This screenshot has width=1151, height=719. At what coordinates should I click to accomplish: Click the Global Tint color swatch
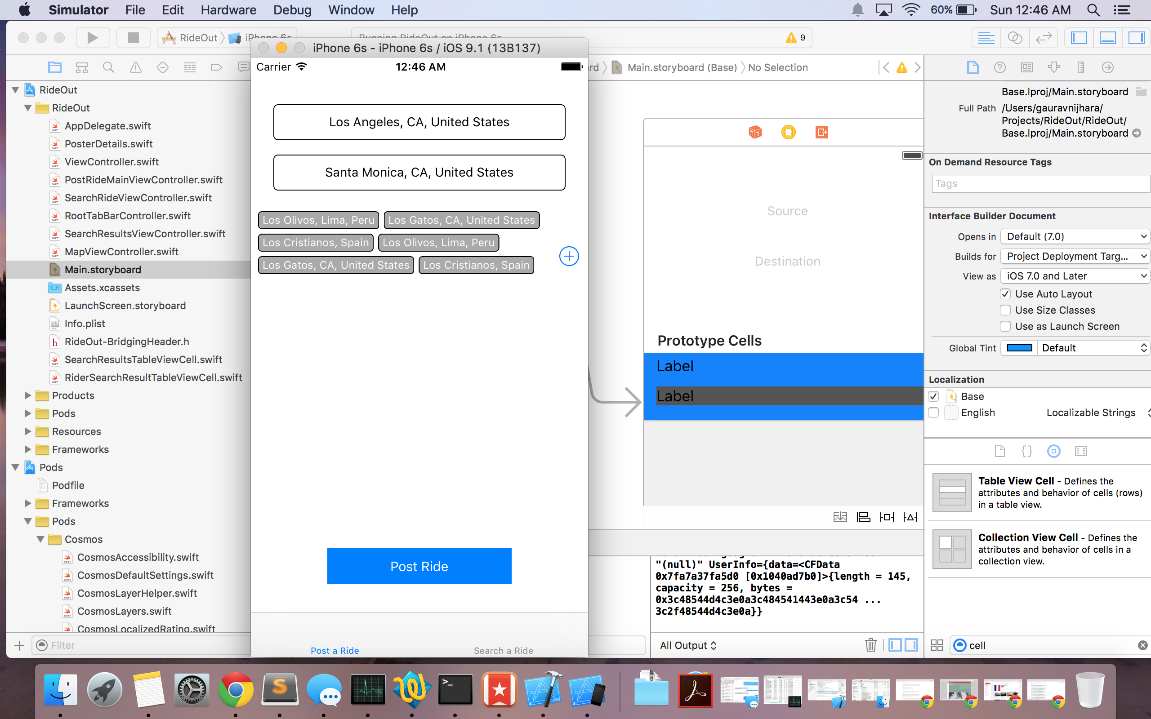pyautogui.click(x=1019, y=348)
